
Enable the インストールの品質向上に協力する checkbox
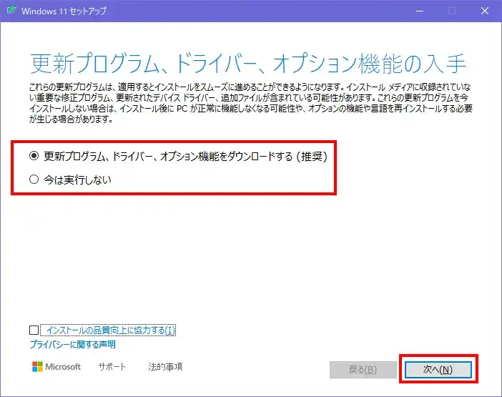point(34,330)
